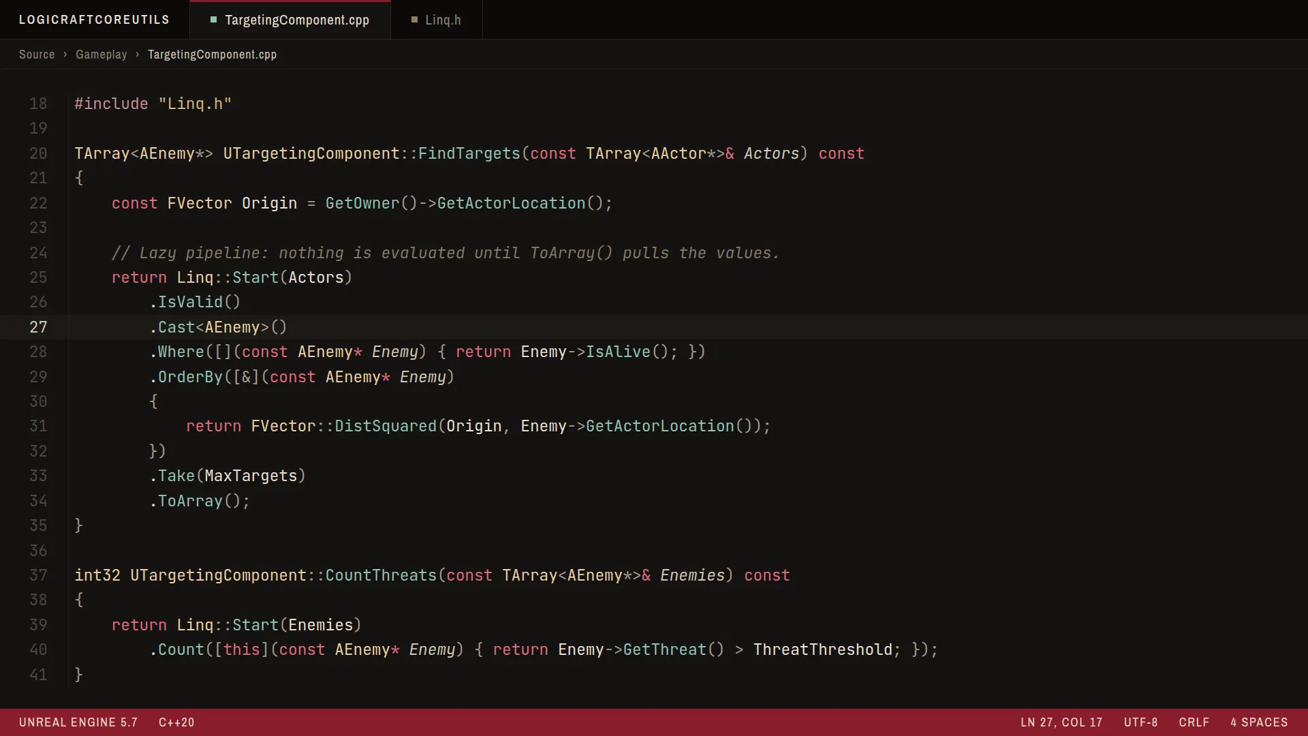This screenshot has height=736, width=1308.
Task: Click line number 41 in the gutter
Action: click(x=38, y=675)
